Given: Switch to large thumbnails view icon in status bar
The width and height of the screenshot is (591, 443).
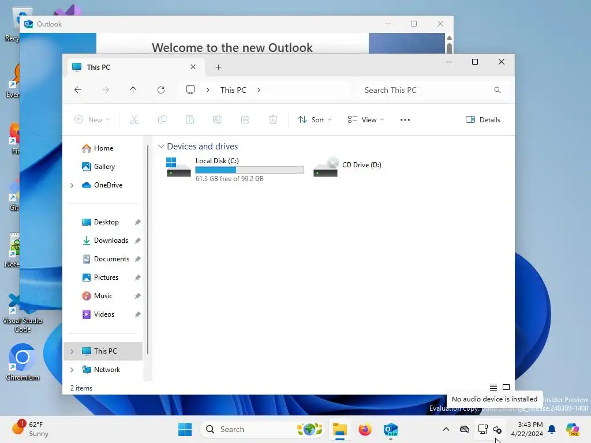Looking at the screenshot, I should click(506, 388).
